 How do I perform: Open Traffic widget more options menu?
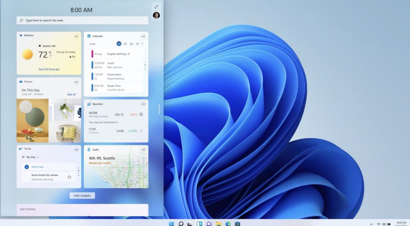143,150
